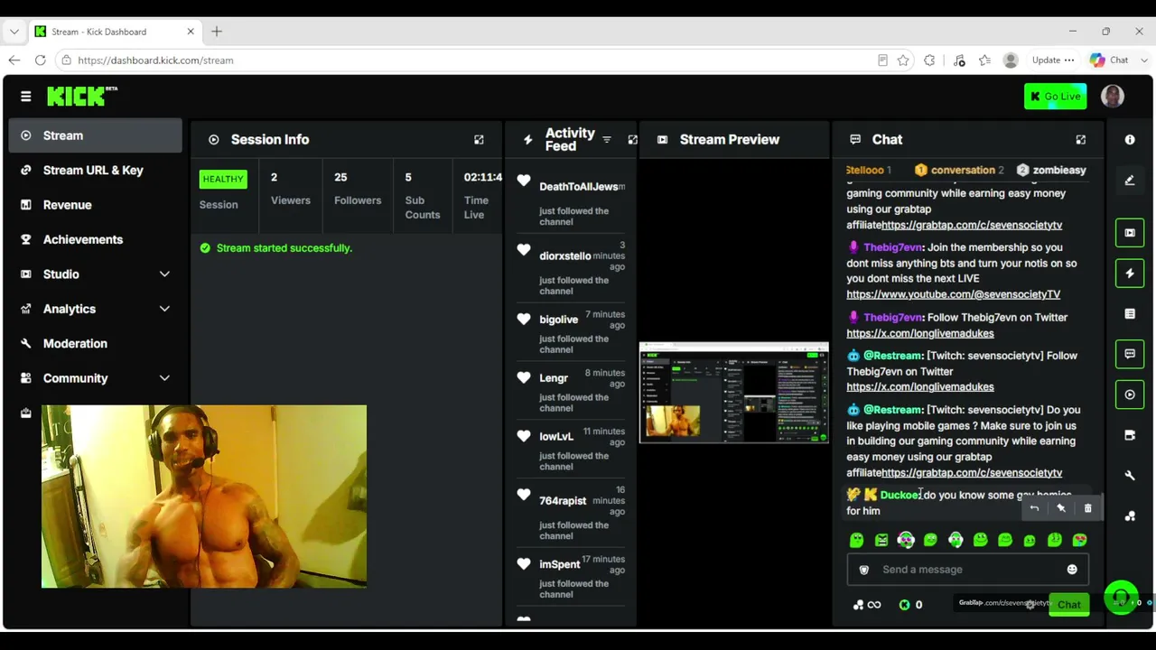1156x650 pixels.
Task: Click the shield icon in chat input
Action: [x=863, y=570]
